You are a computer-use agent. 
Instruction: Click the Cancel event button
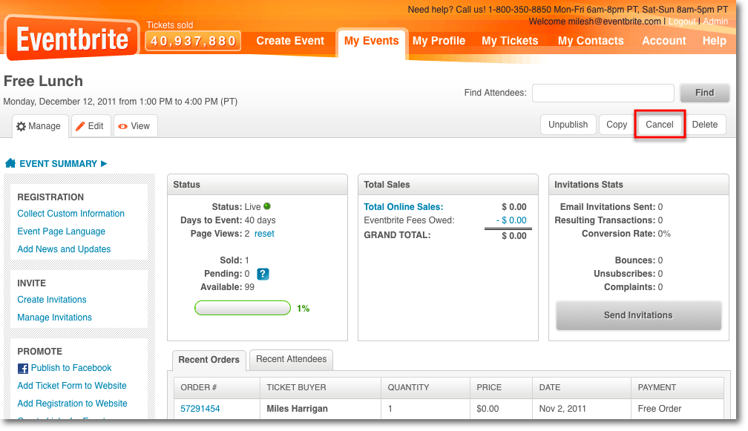(660, 125)
